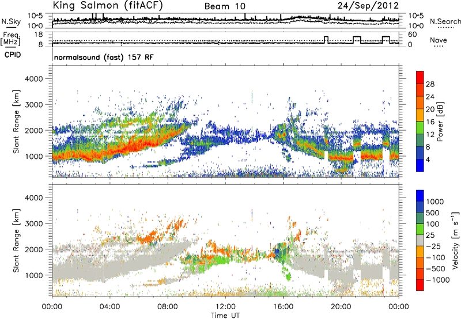Click the "Power [dB]" colorbar title
Viewport: 461px width, 319px height.
point(440,121)
